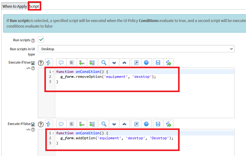Click the large help icon beside Execute if true
Screen dimensions: 246x156
pyautogui.click(x=41, y=63)
